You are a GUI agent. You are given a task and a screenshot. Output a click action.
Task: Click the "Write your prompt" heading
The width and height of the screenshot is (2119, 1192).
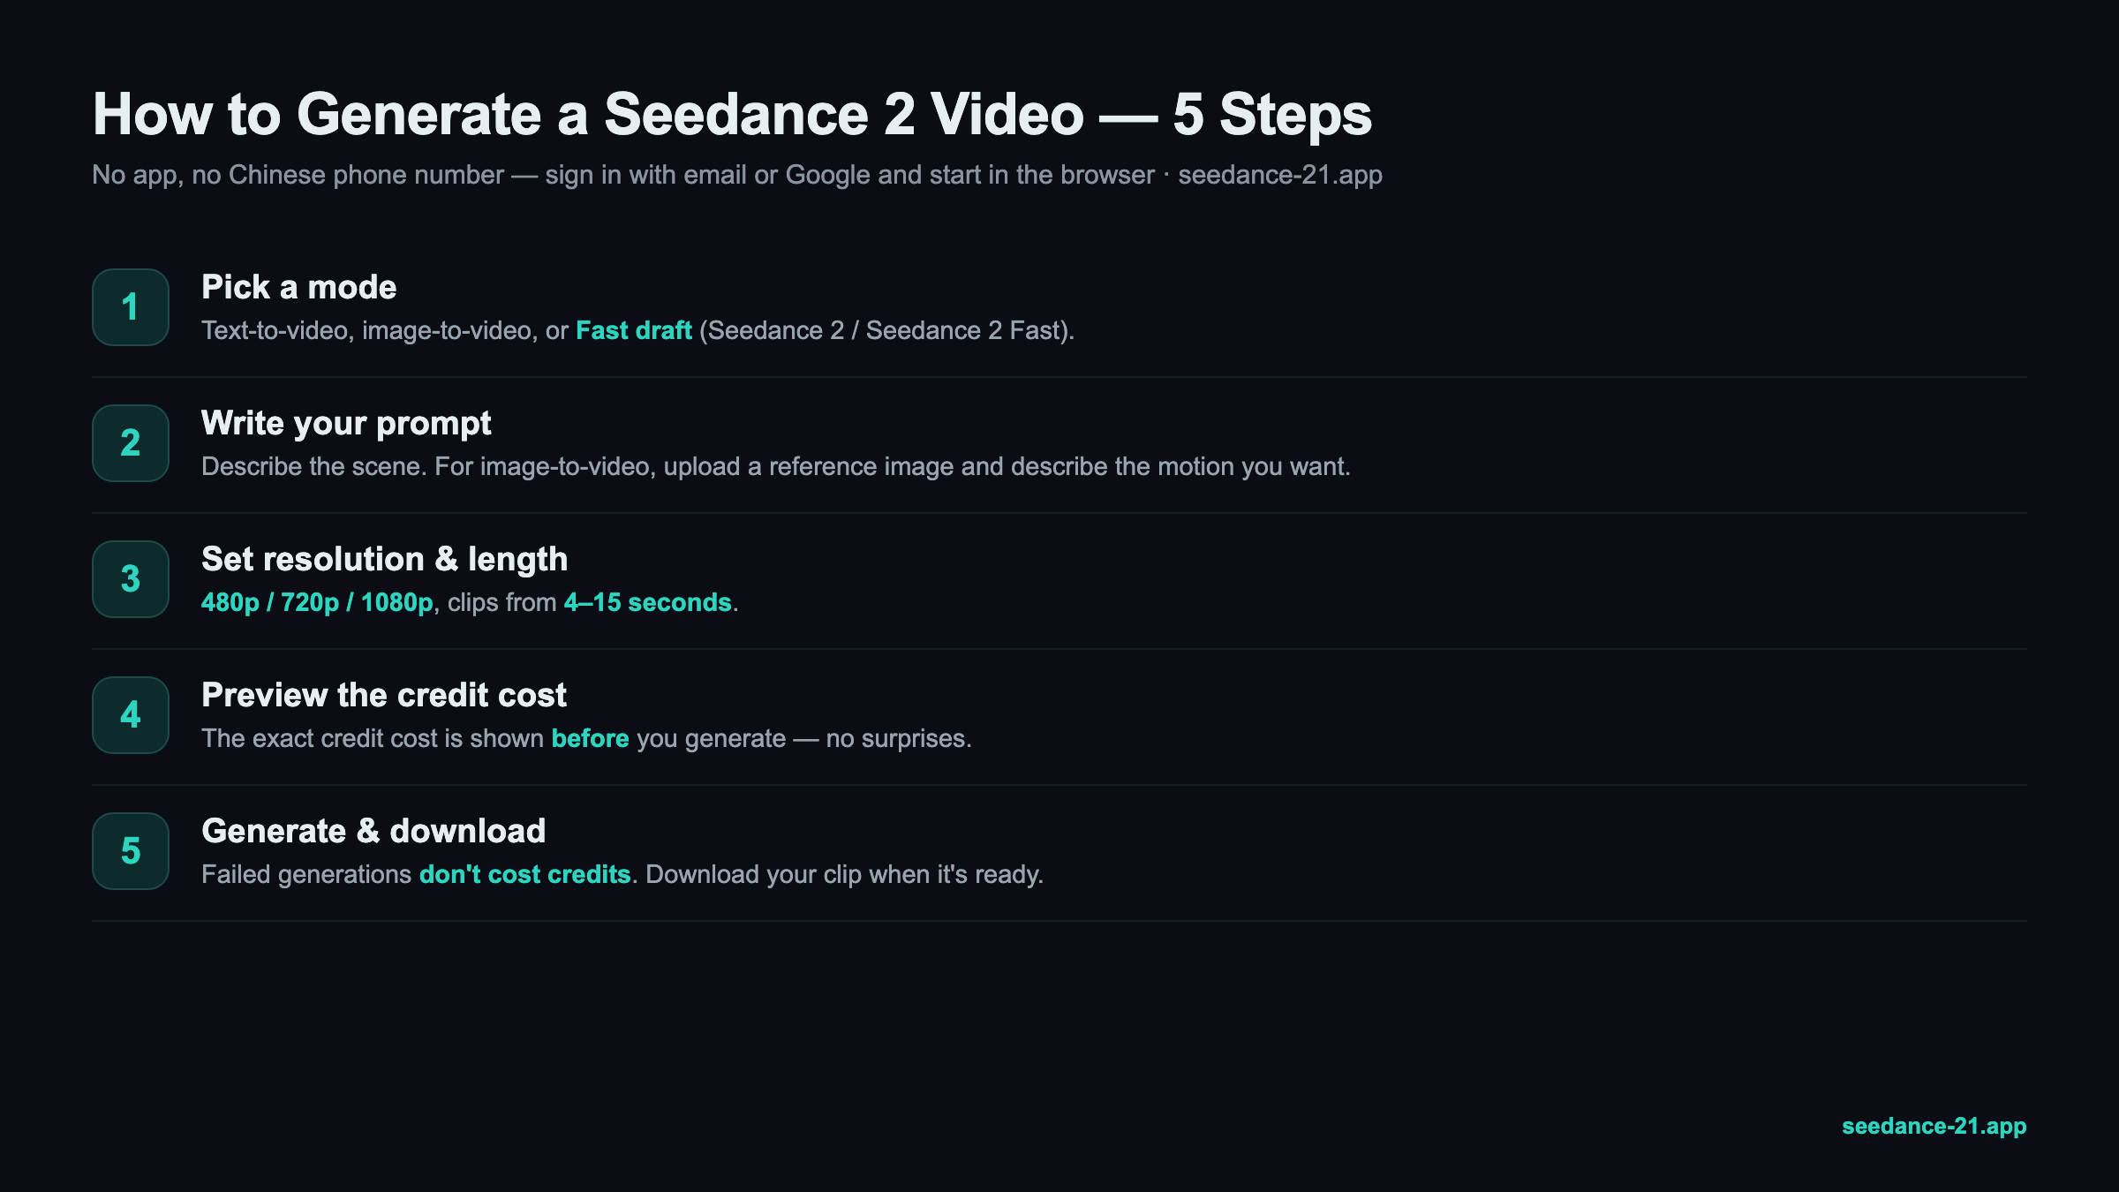tap(346, 424)
